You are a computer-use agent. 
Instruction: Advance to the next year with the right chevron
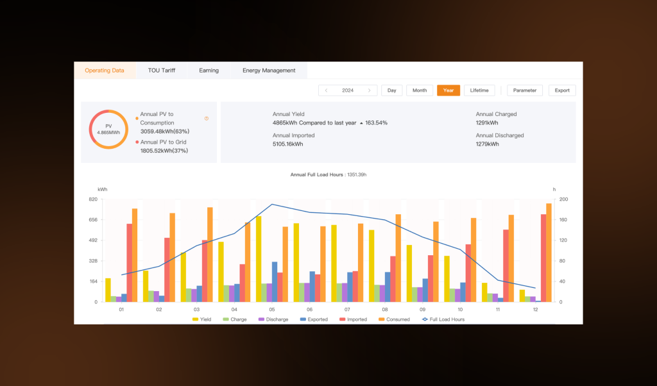pyautogui.click(x=370, y=90)
